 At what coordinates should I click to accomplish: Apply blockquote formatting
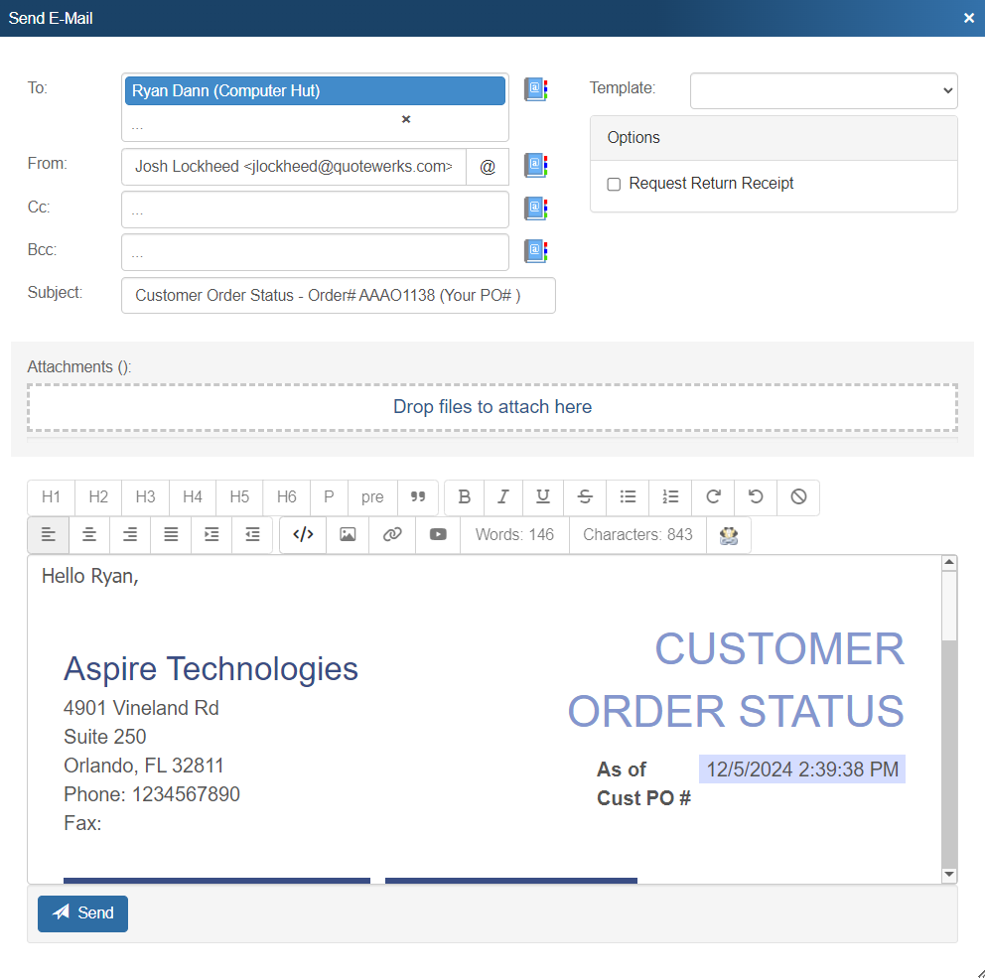(x=418, y=497)
